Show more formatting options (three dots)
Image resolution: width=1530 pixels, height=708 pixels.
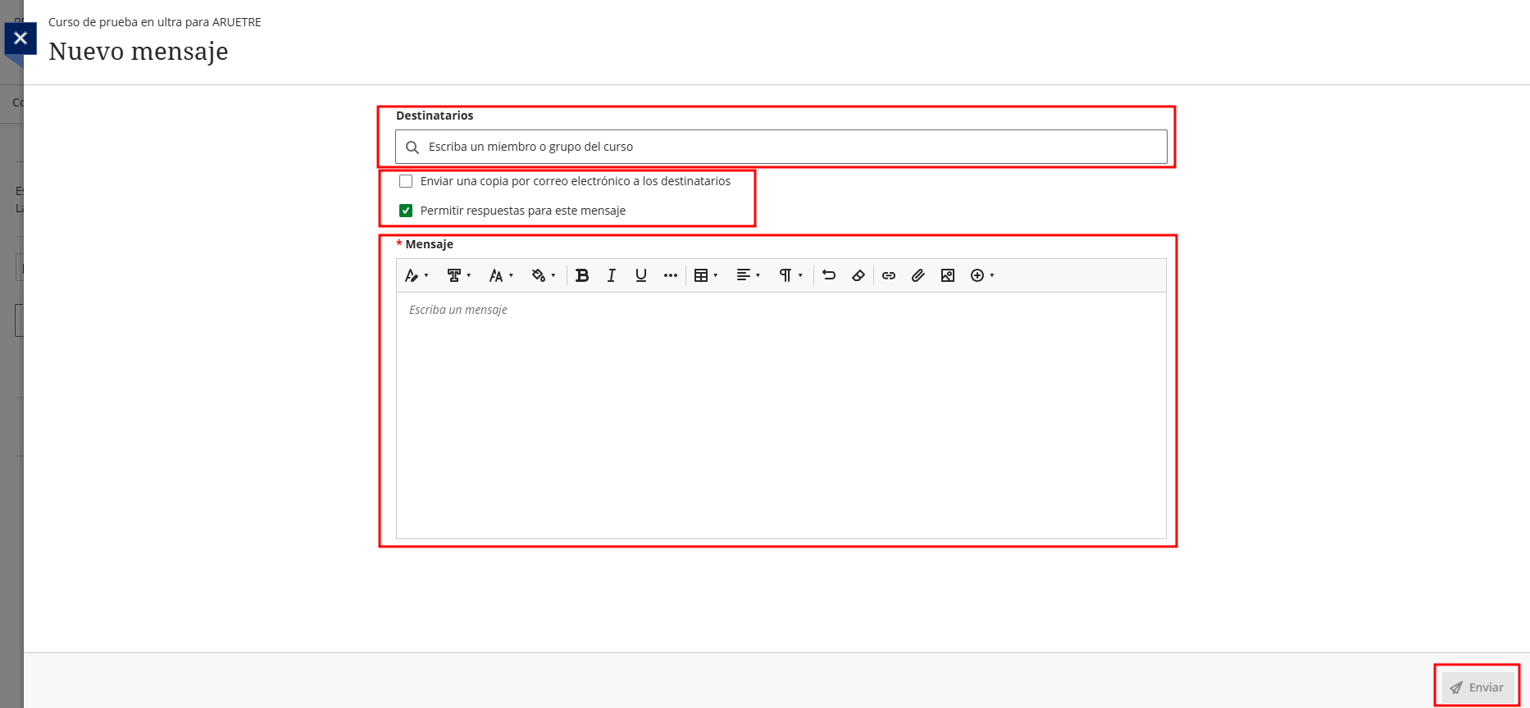[x=671, y=275]
